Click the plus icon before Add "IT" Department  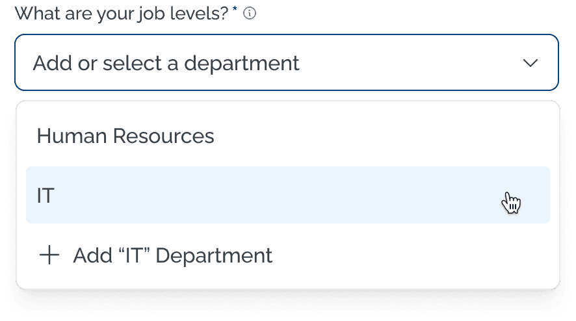pyautogui.click(x=49, y=255)
